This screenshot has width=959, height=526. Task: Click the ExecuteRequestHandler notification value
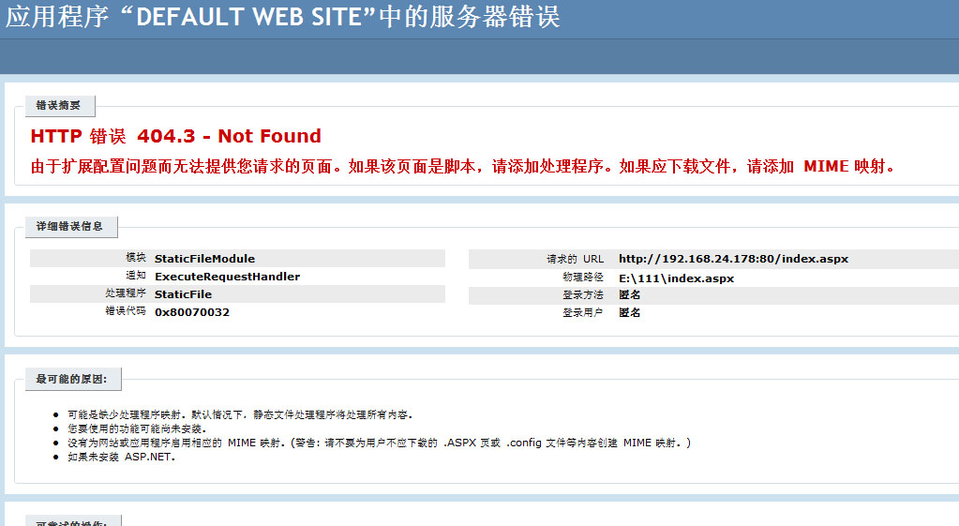tap(227, 277)
